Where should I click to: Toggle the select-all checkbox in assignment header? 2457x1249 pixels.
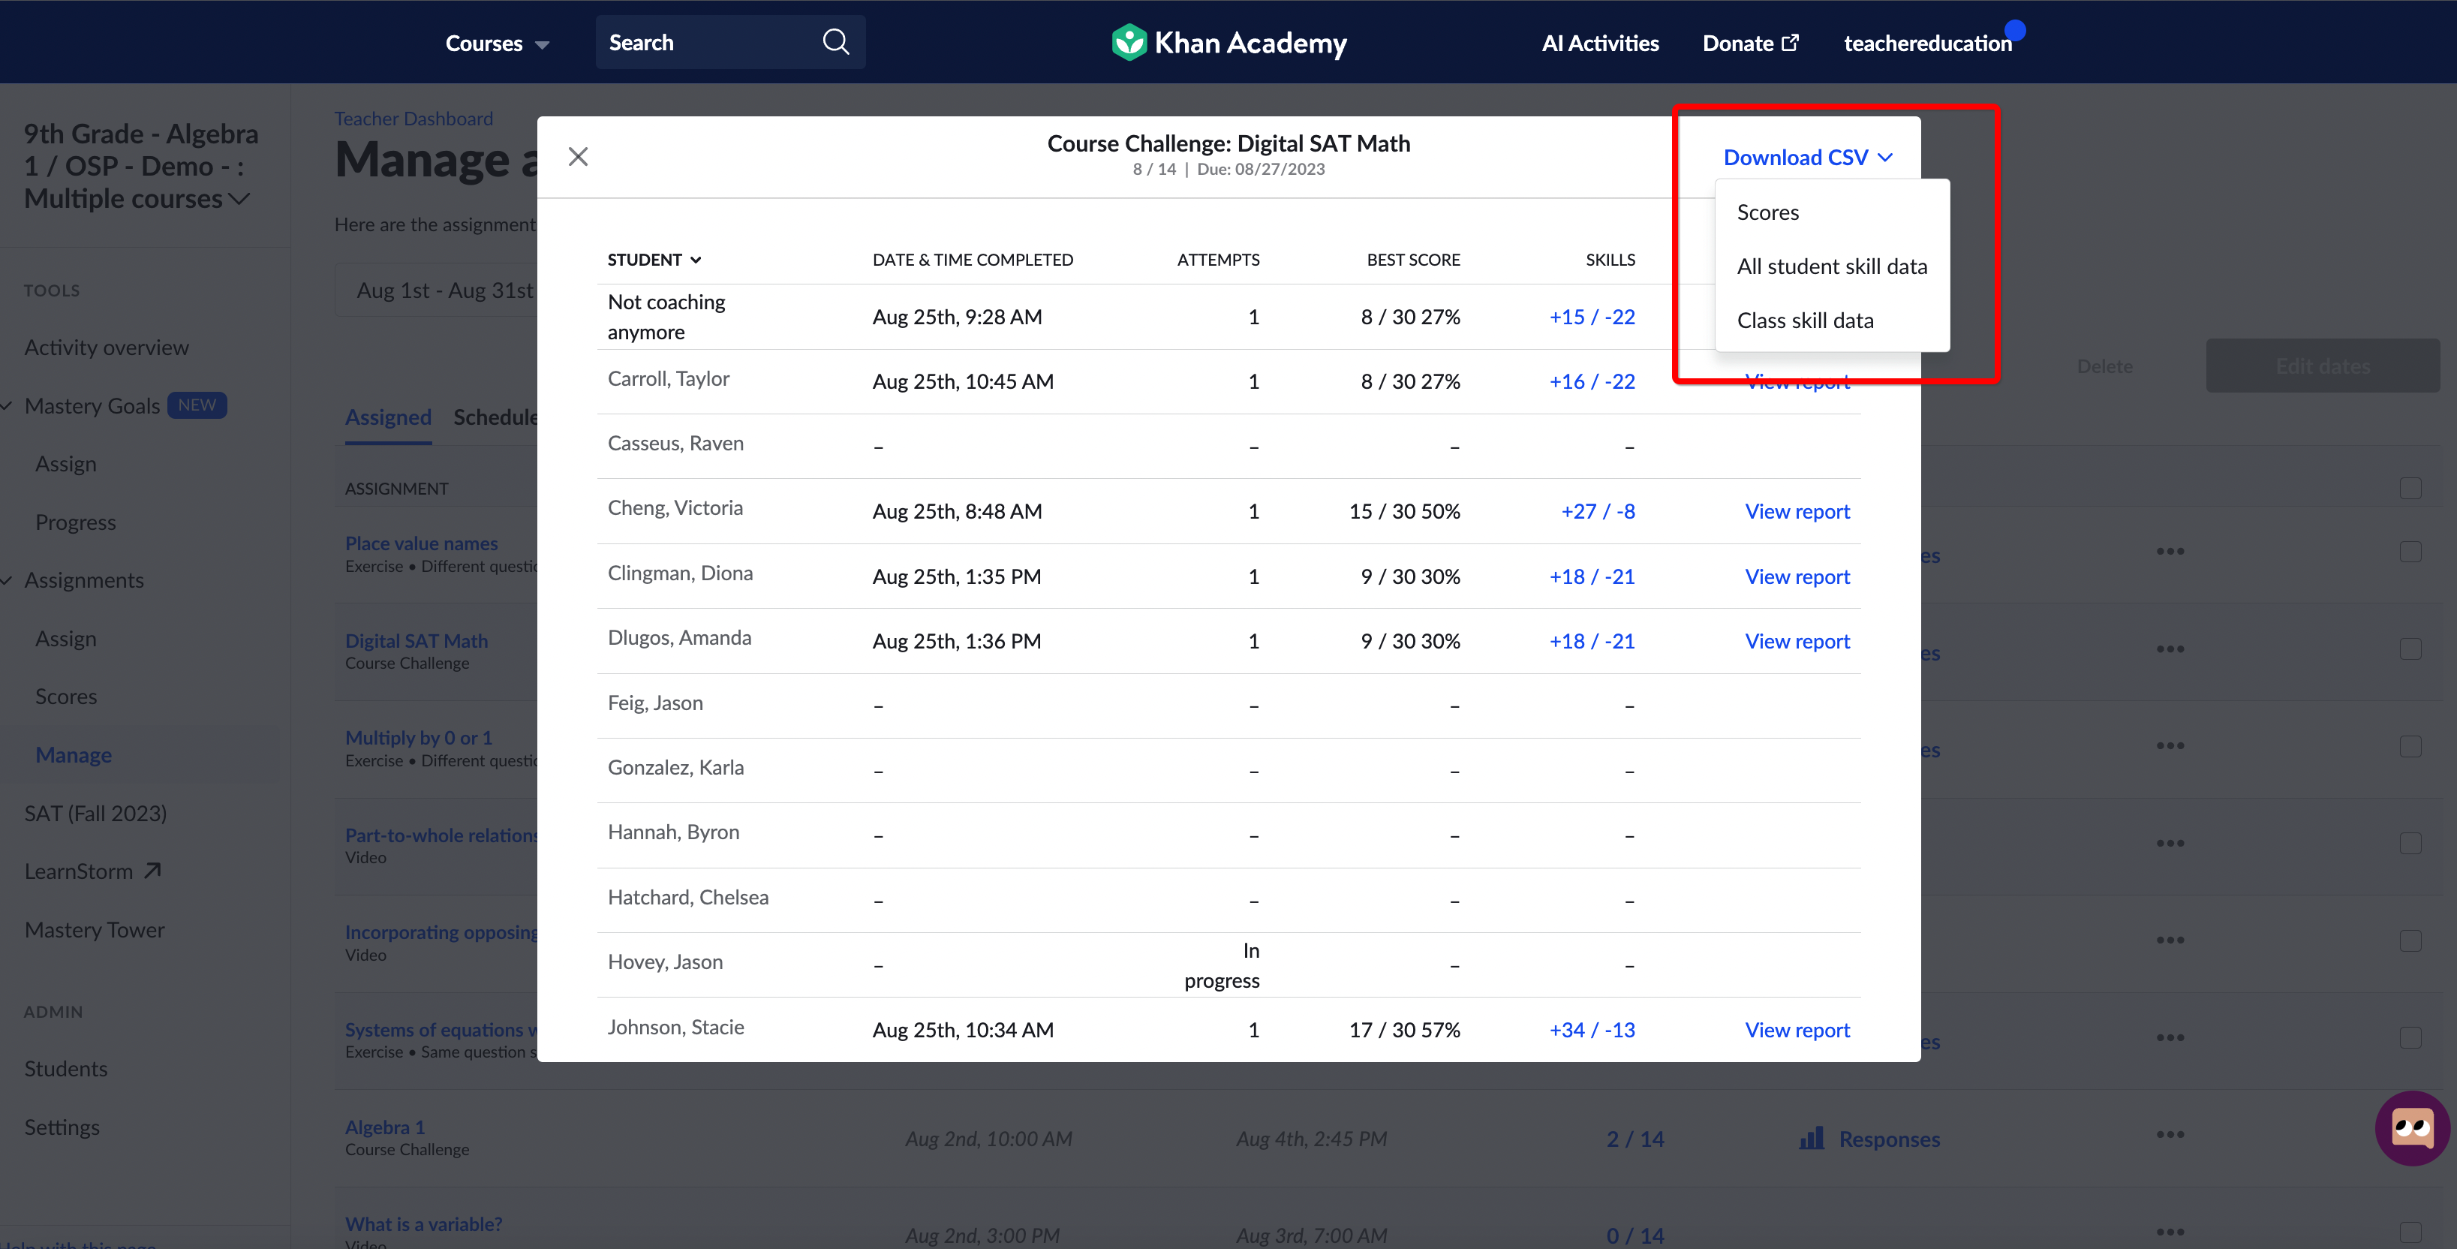click(x=2410, y=488)
